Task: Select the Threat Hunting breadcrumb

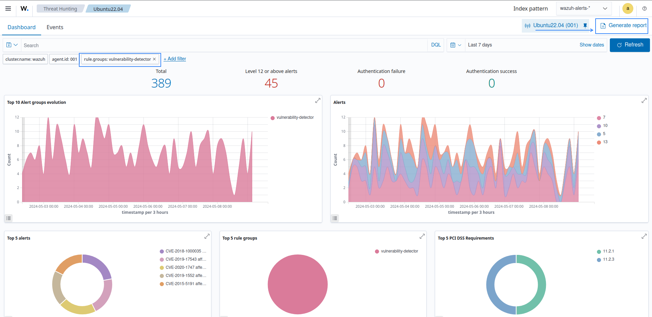Action: tap(60, 8)
